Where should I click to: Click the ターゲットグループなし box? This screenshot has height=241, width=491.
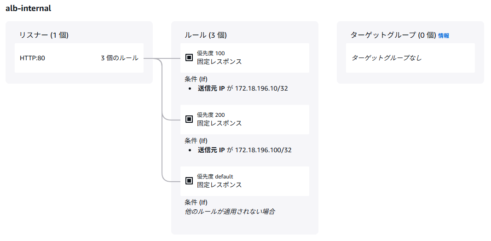(x=410, y=58)
